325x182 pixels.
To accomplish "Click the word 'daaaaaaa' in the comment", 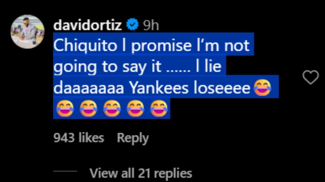I will 88,88.
